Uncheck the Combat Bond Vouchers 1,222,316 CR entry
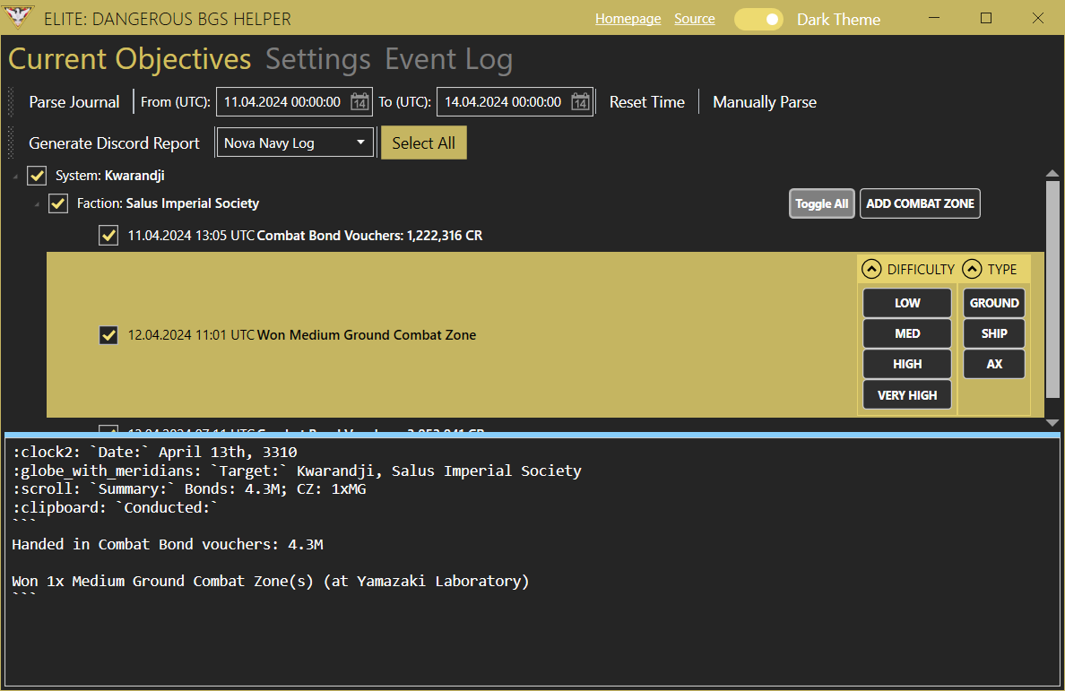1065x691 pixels. (x=108, y=236)
